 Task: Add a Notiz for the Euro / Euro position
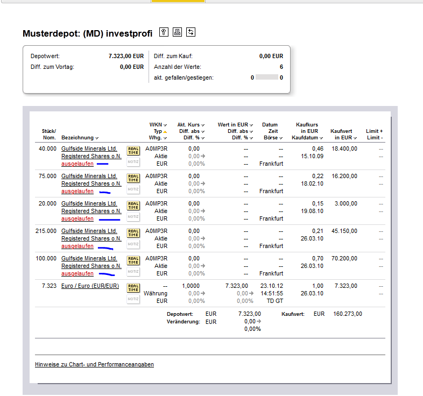[x=133, y=299]
